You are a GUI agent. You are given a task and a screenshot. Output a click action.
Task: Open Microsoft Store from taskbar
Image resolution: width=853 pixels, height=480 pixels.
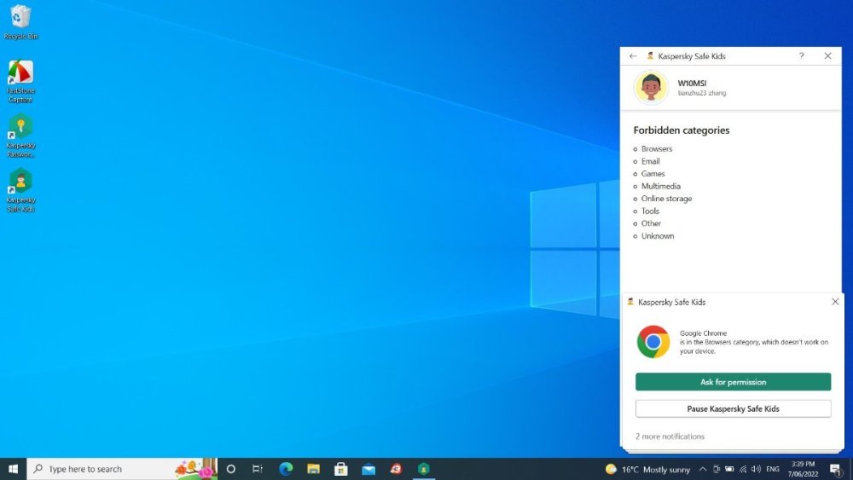click(x=341, y=469)
